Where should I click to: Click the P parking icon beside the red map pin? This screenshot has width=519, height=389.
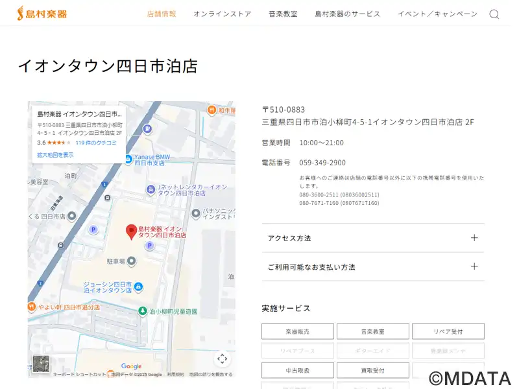pyautogui.click(x=150, y=246)
